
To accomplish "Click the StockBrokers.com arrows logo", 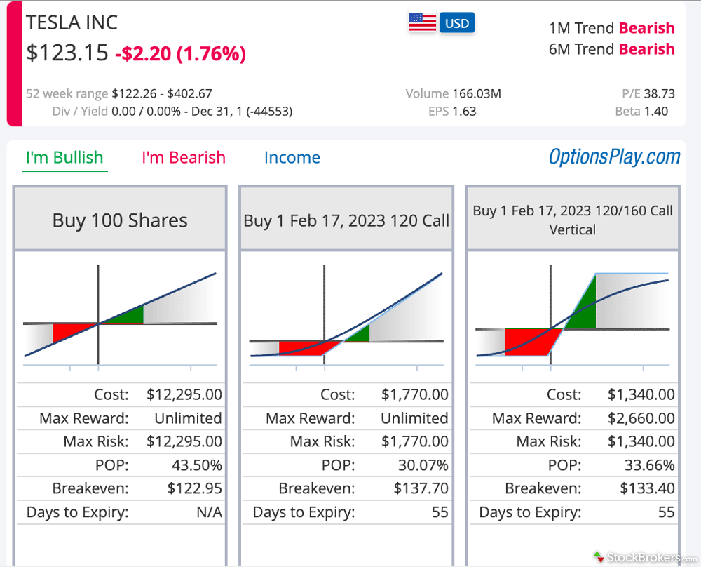I will (x=597, y=556).
